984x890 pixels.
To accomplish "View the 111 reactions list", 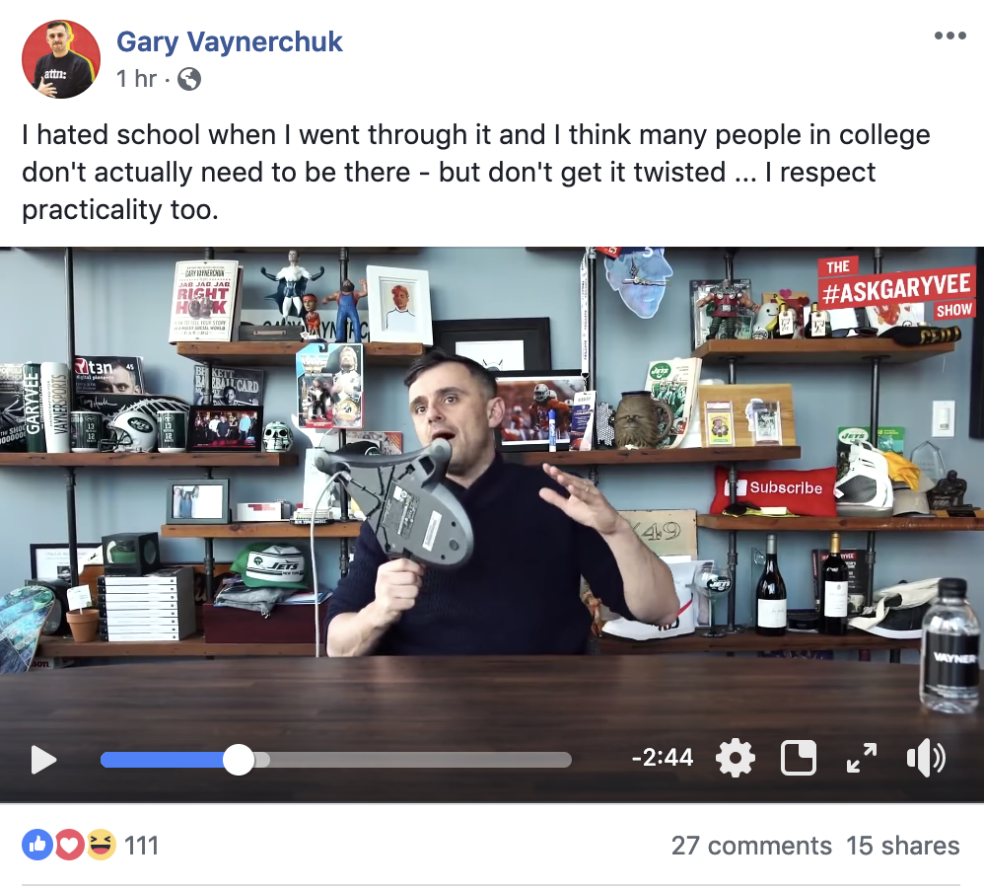I will click(141, 846).
